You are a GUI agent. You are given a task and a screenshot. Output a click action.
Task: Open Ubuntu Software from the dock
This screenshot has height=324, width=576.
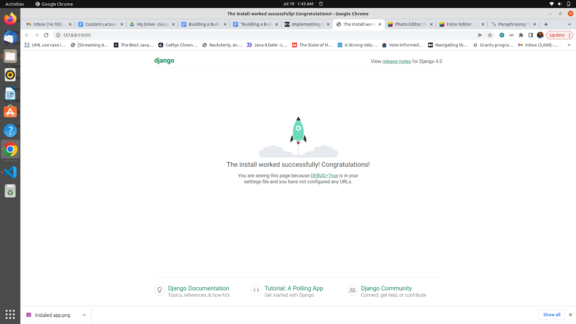click(x=10, y=112)
